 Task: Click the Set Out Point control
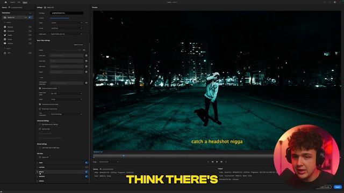226,162
